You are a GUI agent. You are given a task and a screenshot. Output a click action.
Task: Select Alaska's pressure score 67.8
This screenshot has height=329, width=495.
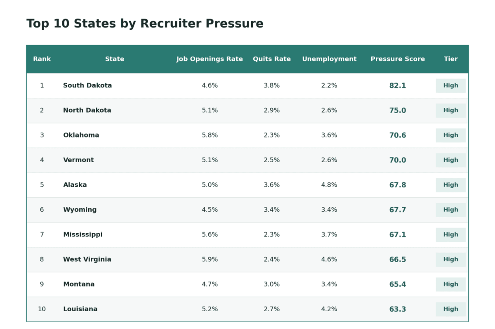tap(398, 185)
